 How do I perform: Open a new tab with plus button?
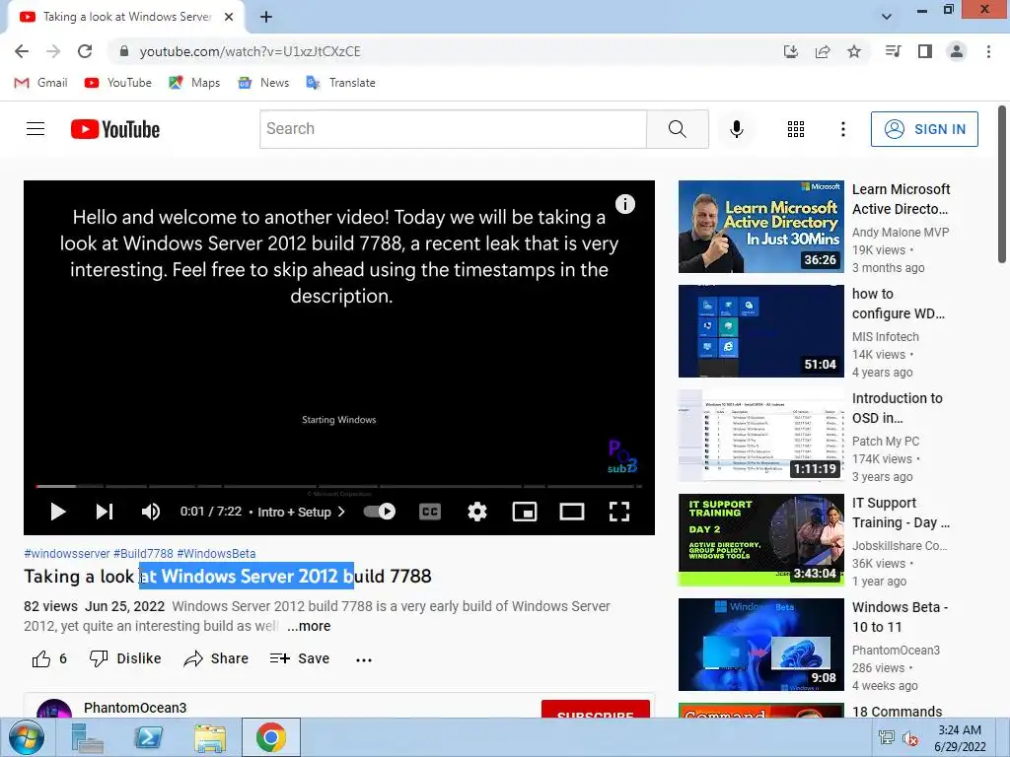coord(266,17)
